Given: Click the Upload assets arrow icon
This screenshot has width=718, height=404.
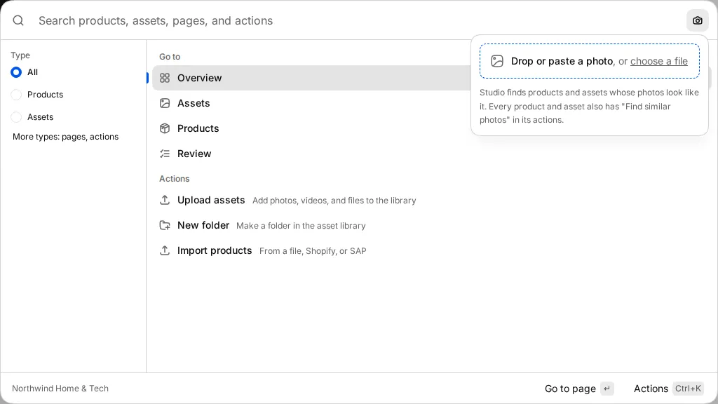Looking at the screenshot, I should (165, 200).
